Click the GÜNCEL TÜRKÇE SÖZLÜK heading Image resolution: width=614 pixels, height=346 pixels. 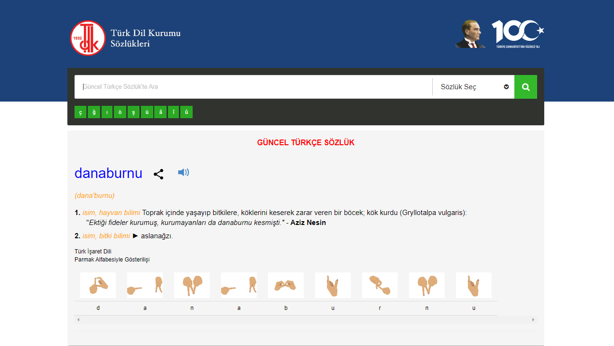(x=306, y=142)
